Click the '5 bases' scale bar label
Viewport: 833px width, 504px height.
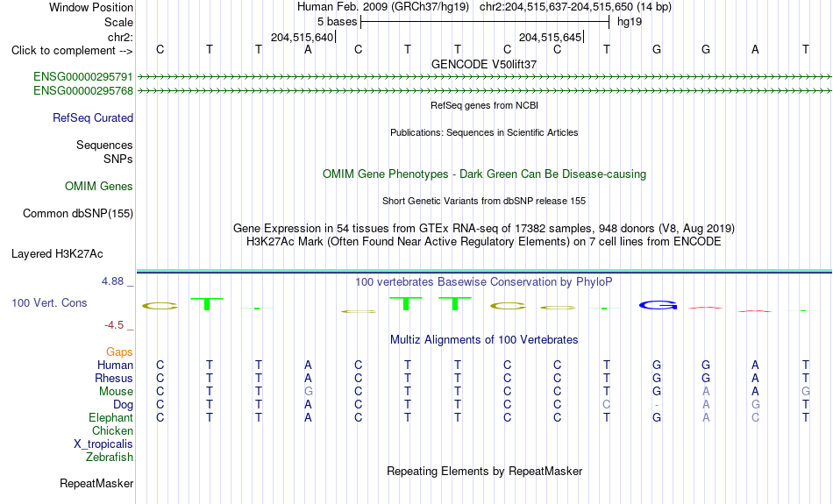[337, 22]
